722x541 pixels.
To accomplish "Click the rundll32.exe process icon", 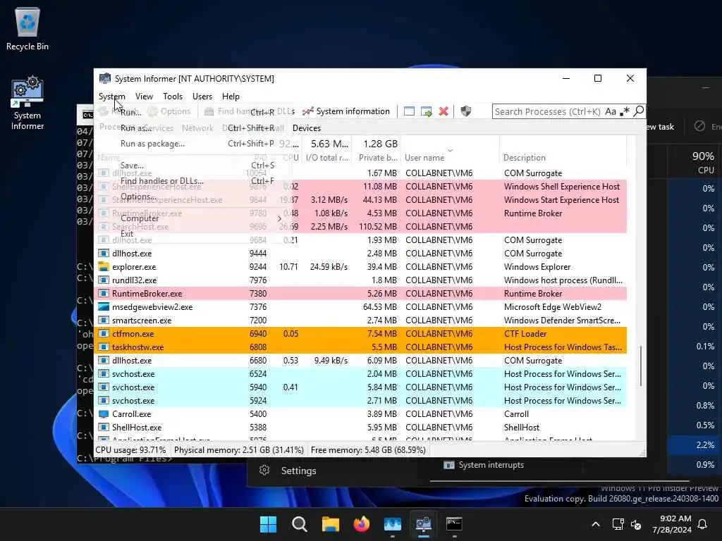I will [x=104, y=280].
